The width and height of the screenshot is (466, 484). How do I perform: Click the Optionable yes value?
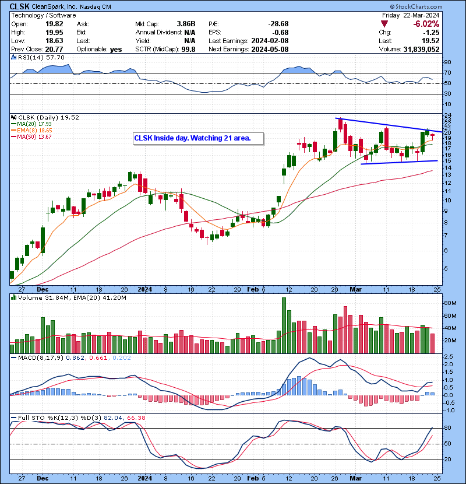coord(116,50)
